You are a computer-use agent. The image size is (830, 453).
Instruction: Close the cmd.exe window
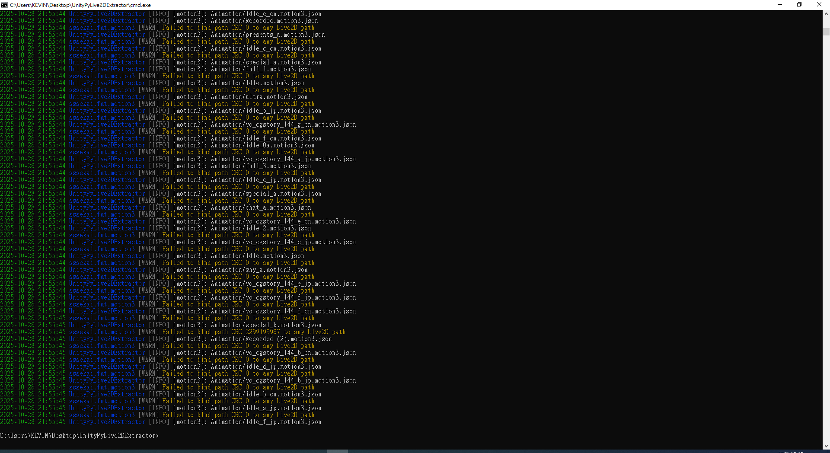point(819,5)
